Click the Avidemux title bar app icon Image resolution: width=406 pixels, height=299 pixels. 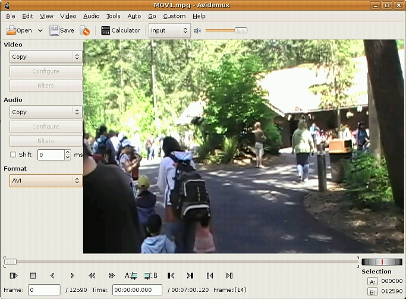7,5
